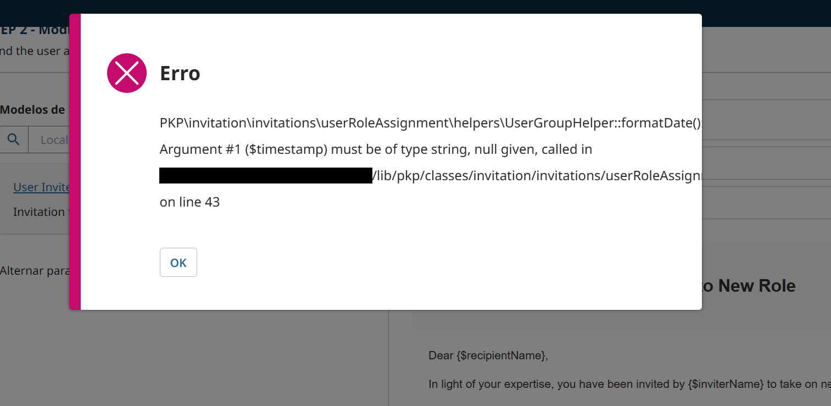831x406 pixels.
Task: Click the STEP 2 page heading
Action: pos(34,30)
